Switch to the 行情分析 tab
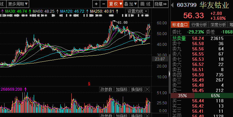Viewport: 233px width, 117px height. pyautogui.click(x=199, y=25)
